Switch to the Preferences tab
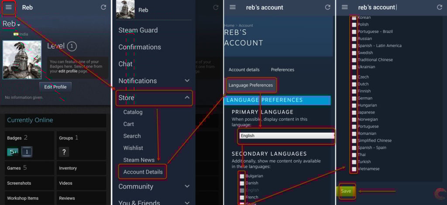 click(x=282, y=70)
